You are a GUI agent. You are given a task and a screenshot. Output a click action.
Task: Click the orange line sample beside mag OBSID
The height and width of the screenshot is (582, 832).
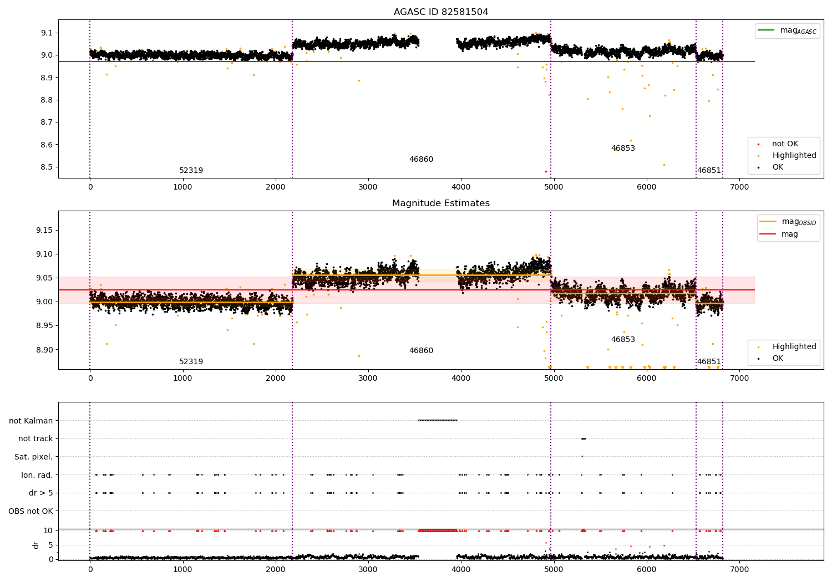[768, 222]
